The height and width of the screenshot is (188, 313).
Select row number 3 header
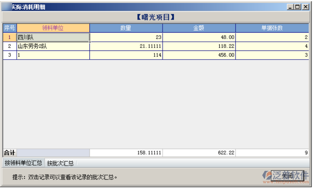[9, 55]
